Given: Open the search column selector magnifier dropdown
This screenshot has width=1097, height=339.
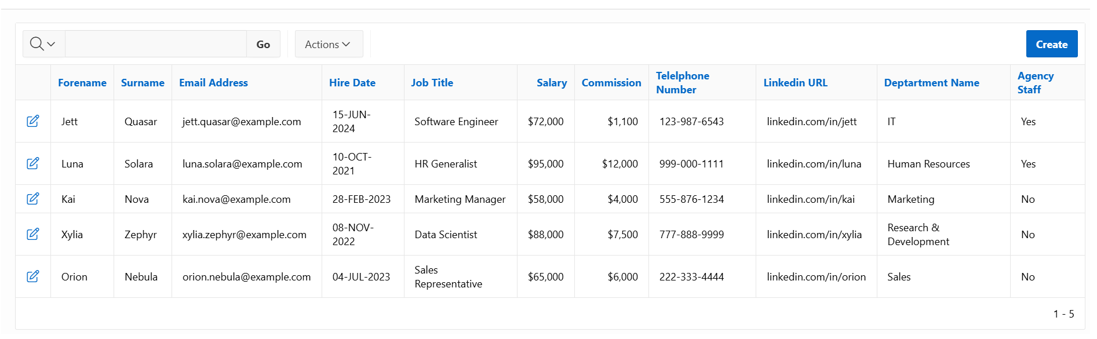Looking at the screenshot, I should (43, 44).
